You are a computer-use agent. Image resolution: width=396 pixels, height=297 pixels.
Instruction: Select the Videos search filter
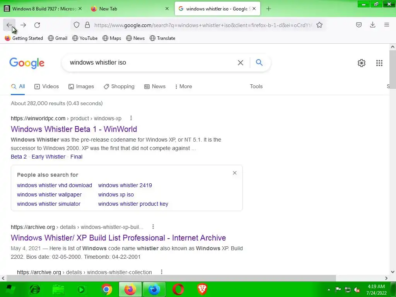click(46, 86)
